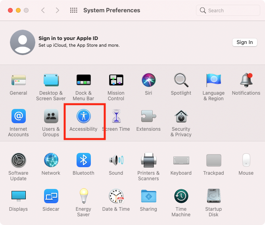Click the Search field
Viewport: 265px width, 225px height.
point(228,10)
